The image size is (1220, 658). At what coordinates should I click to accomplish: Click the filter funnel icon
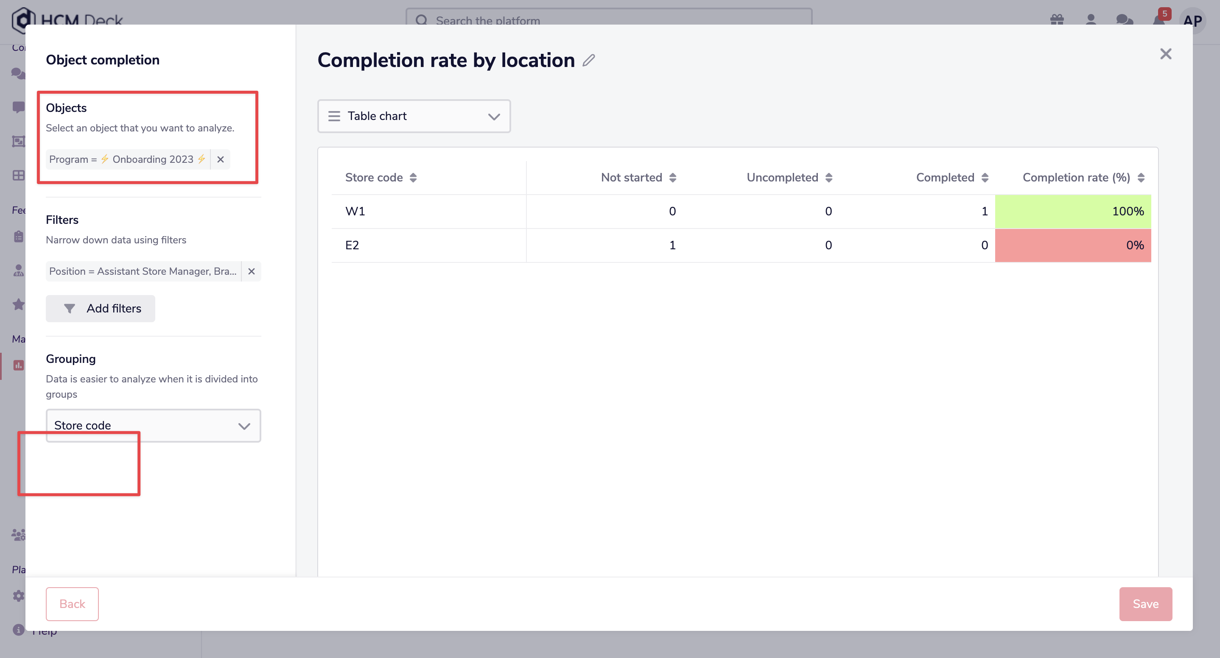pyautogui.click(x=69, y=309)
